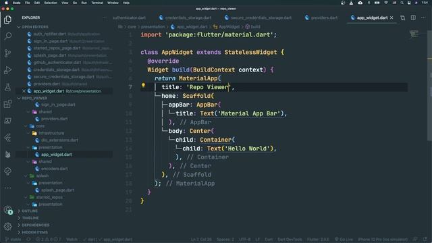This screenshot has width=432, height=243.
Task: Open macOS Control Center icon
Action: (x=409, y=3)
